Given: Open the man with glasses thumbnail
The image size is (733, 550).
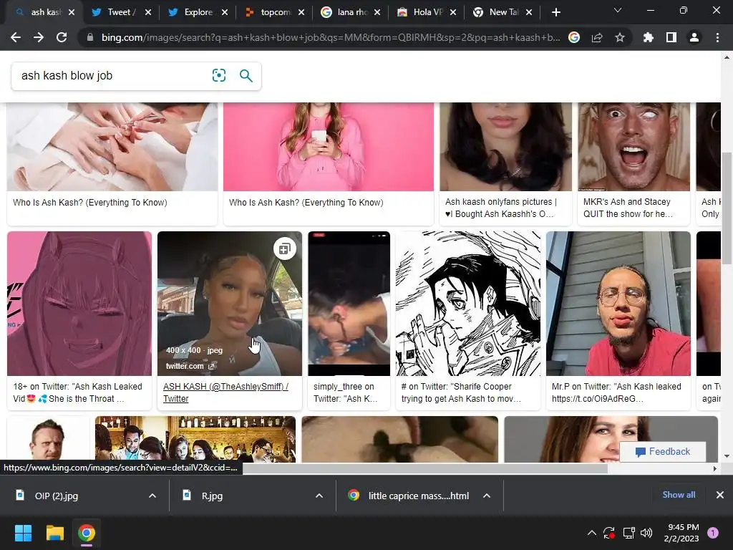Looking at the screenshot, I should (618, 304).
